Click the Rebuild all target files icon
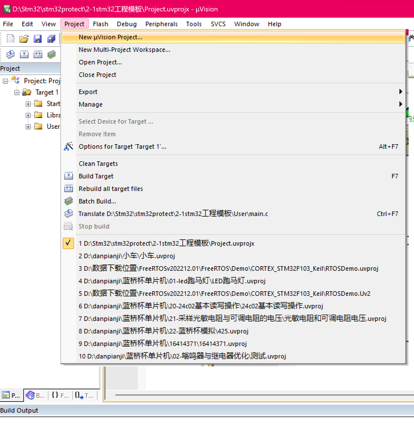Screen dimensions: 414x448 (x=68, y=188)
